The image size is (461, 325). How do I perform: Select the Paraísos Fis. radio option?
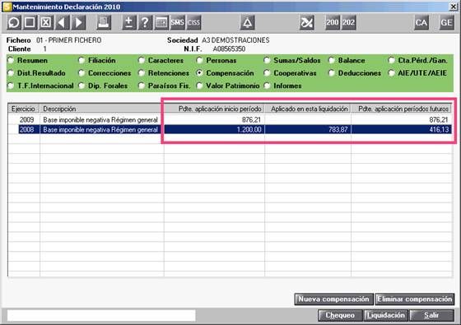coord(142,86)
